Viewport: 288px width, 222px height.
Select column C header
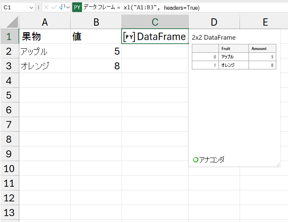(155, 22)
